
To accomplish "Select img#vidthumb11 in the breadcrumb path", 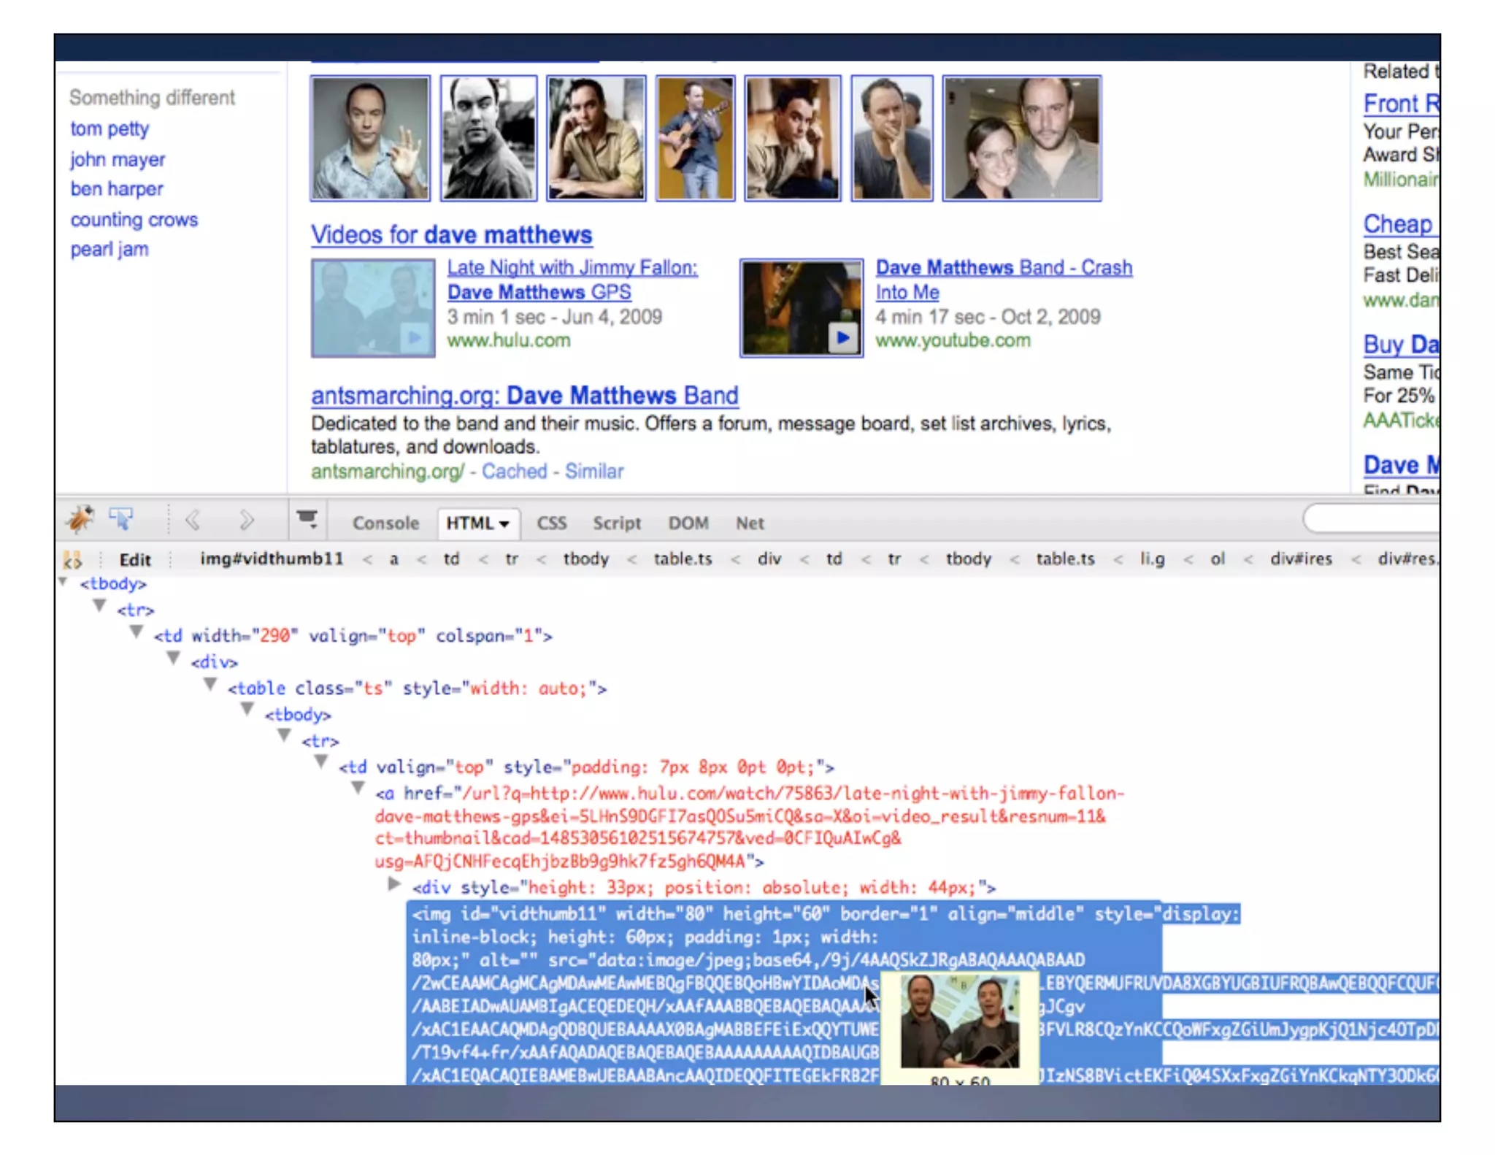I will (272, 559).
